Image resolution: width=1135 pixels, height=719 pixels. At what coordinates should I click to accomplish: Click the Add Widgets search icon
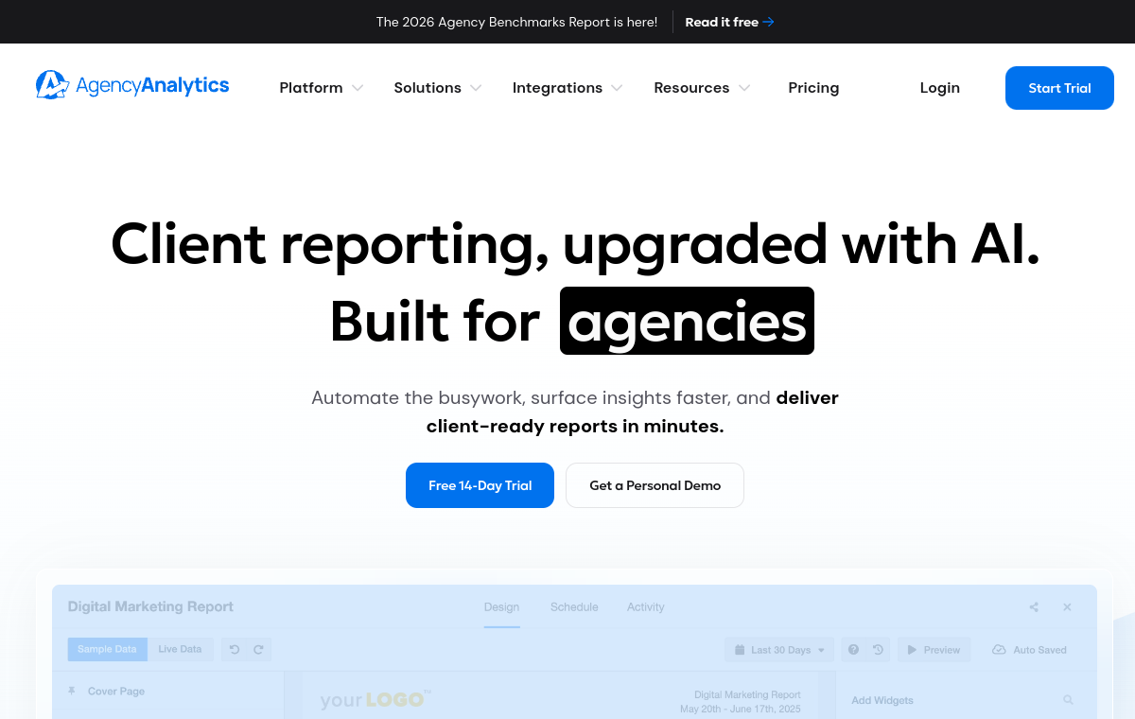[1068, 700]
